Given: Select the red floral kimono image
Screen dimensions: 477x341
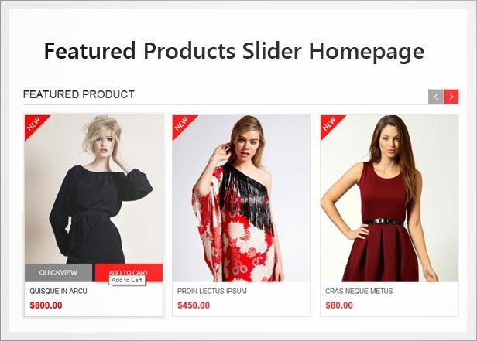Looking at the screenshot, I should coord(242,198).
